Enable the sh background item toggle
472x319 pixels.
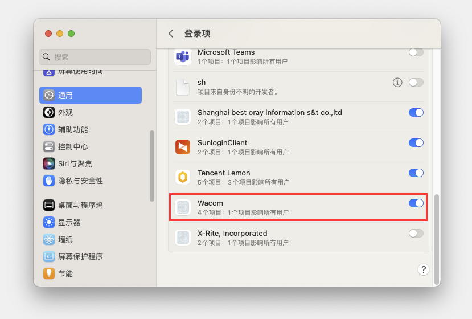[416, 82]
